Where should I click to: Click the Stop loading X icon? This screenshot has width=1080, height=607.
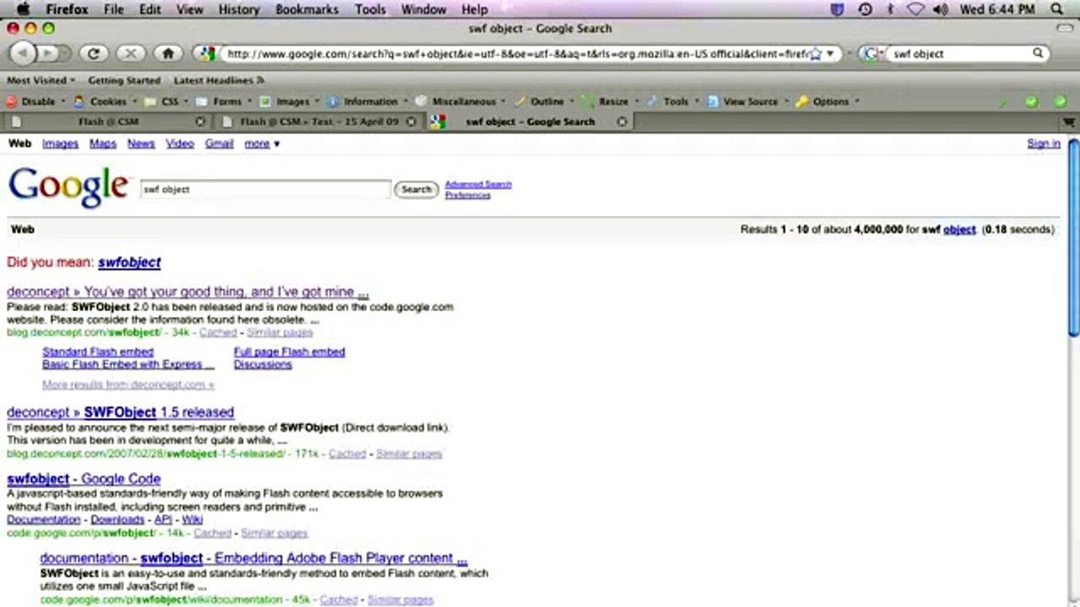[x=131, y=53]
